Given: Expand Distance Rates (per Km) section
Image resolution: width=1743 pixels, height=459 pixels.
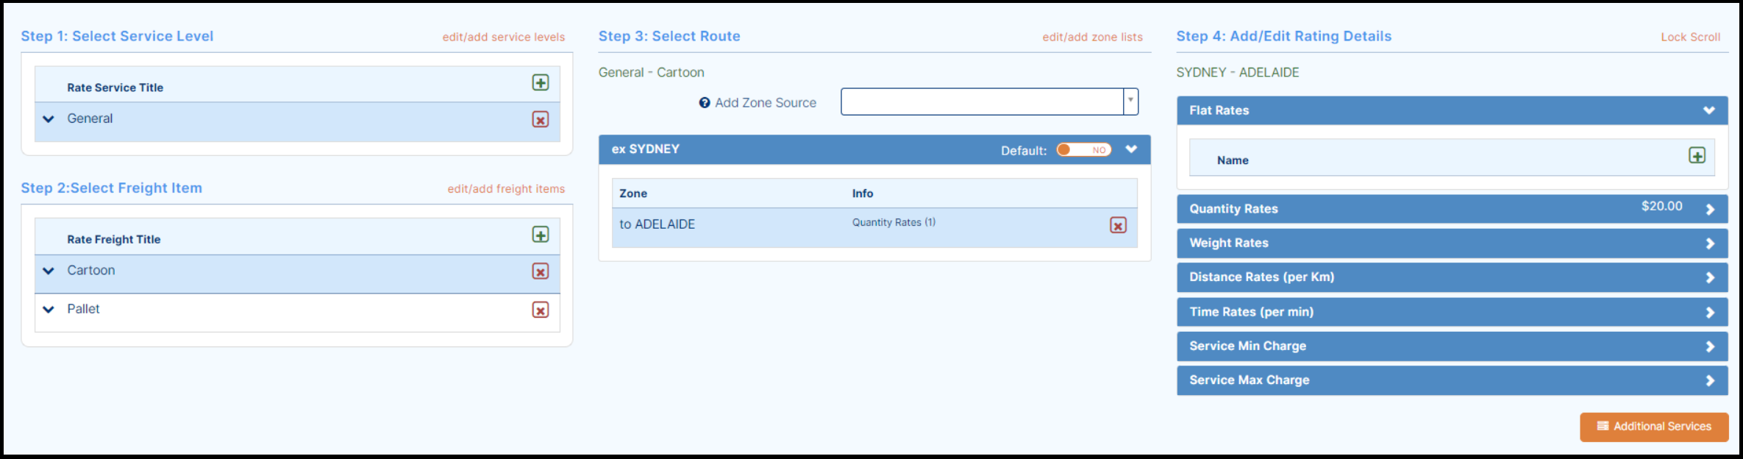Looking at the screenshot, I should 1452,277.
